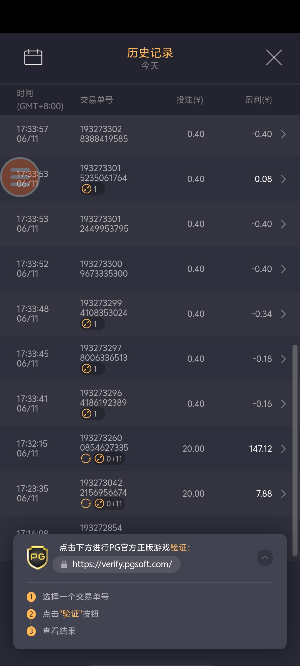Click the 0+11 badge on the 7.88 record

coord(109,504)
